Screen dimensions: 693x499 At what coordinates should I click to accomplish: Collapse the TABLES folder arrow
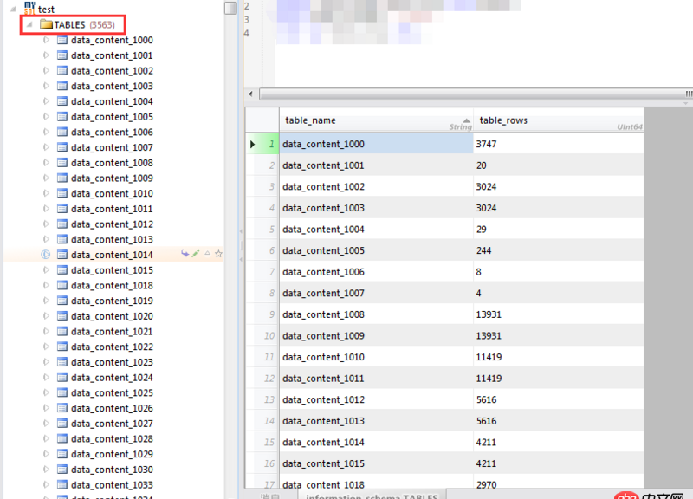(x=29, y=24)
